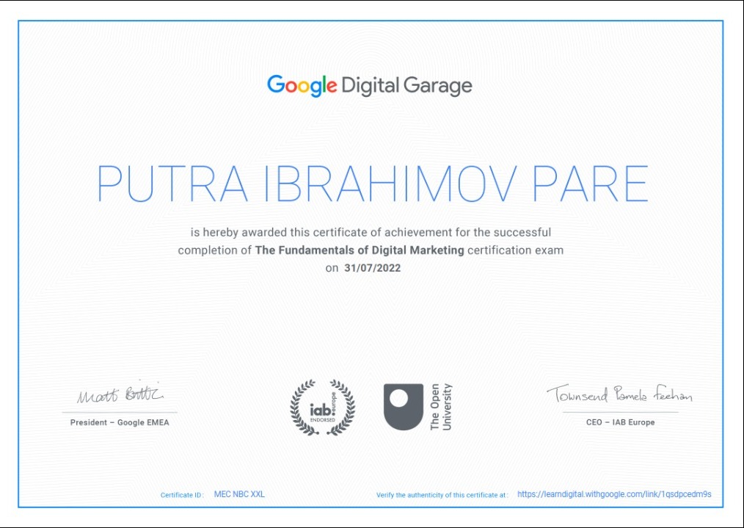Open the learndigital.withgoogle.com verification link

pyautogui.click(x=614, y=494)
